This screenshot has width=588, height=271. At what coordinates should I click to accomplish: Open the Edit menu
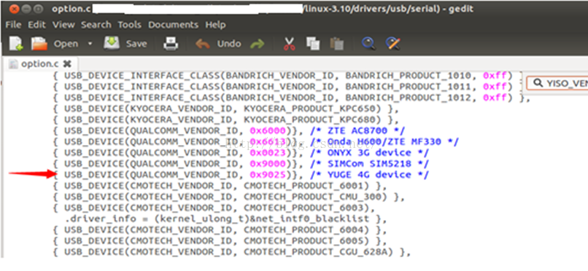(36, 25)
